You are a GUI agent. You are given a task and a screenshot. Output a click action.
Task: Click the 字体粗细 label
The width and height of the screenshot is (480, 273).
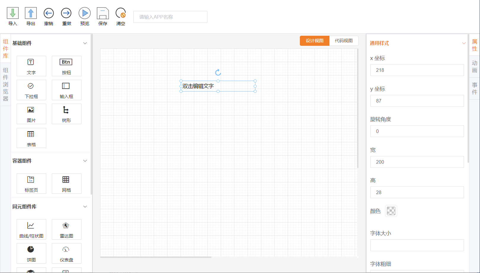381,264
